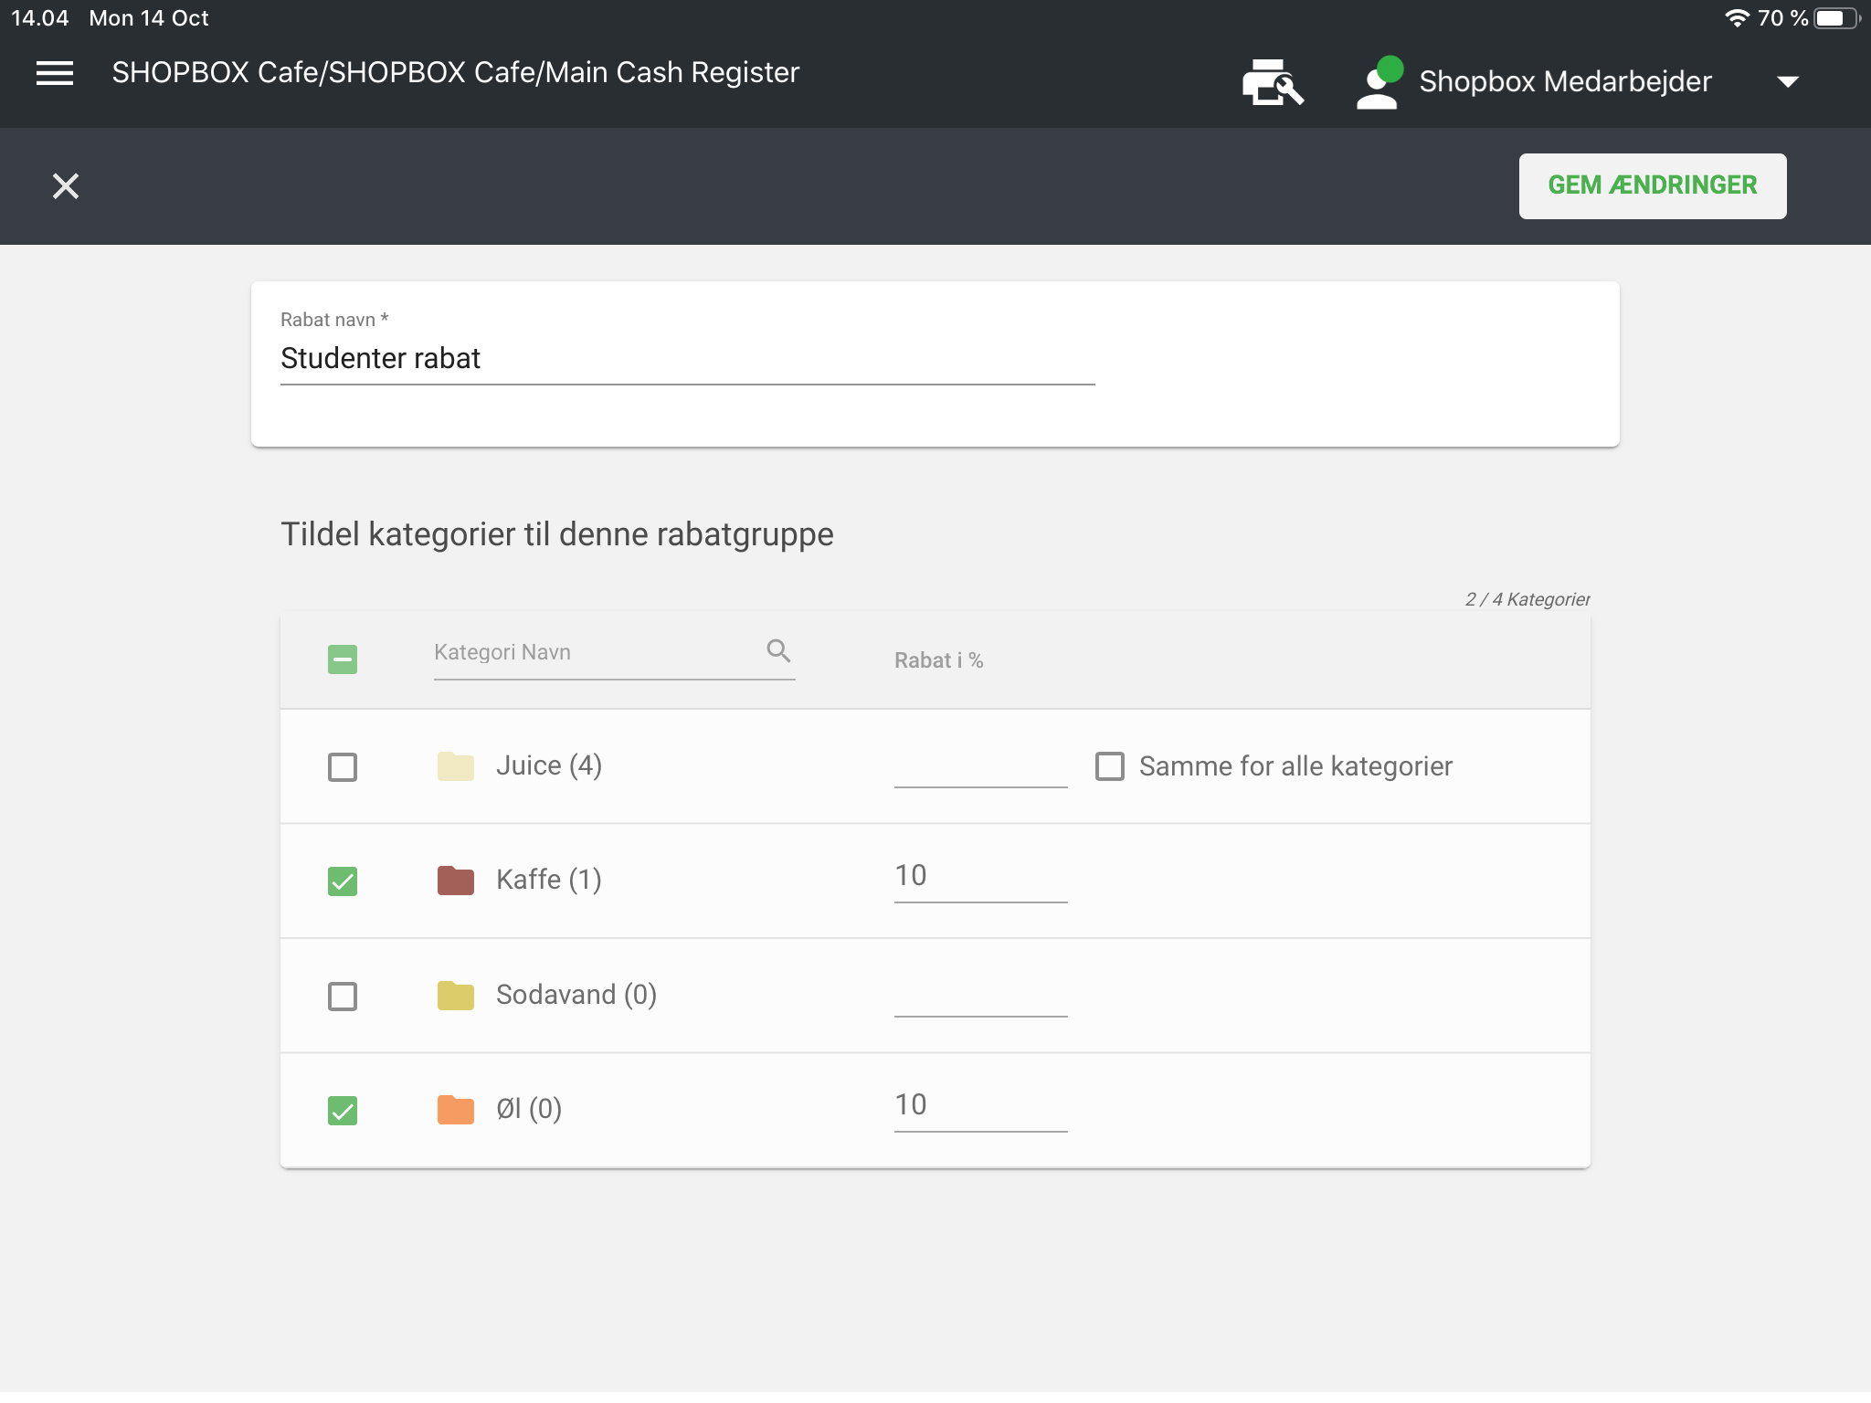Click the Sodavand folder icon
Screen dimensions: 1871x1403
455,996
